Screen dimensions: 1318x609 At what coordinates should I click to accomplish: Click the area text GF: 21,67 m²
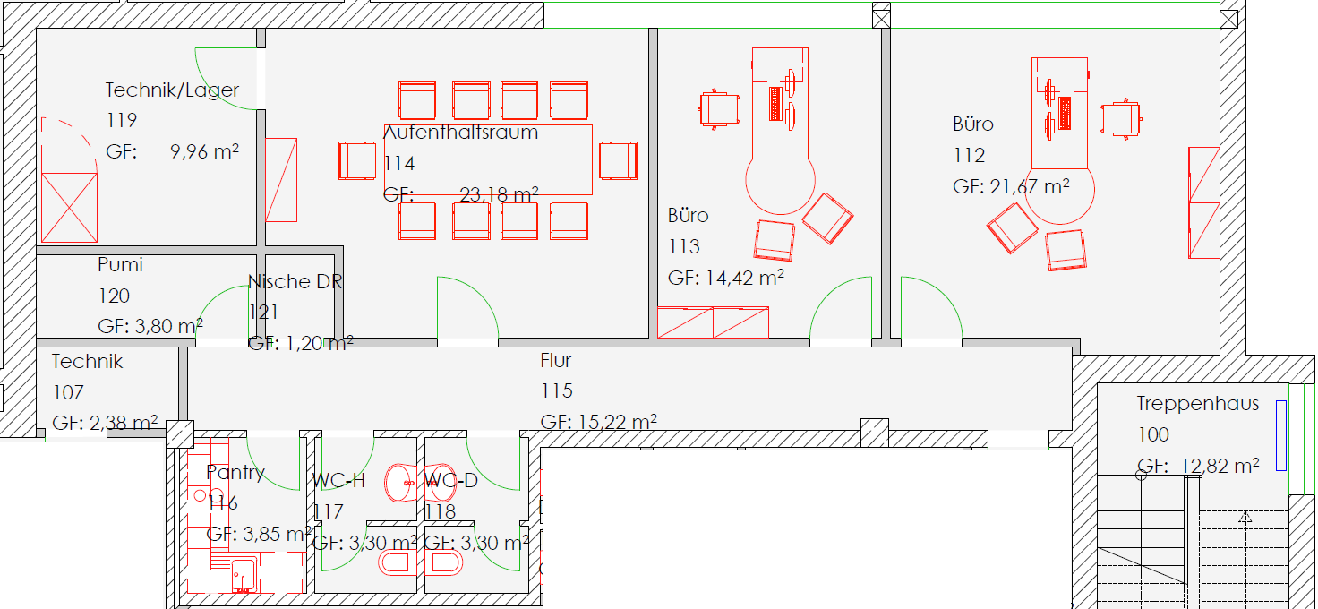(x=1012, y=186)
